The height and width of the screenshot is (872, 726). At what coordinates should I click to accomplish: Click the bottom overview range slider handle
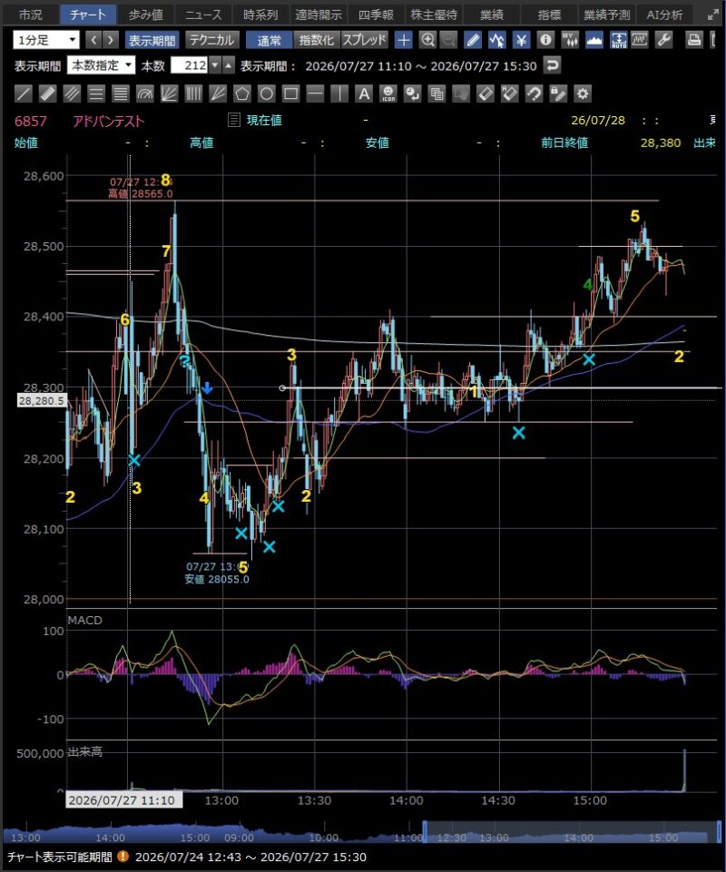[x=425, y=831]
